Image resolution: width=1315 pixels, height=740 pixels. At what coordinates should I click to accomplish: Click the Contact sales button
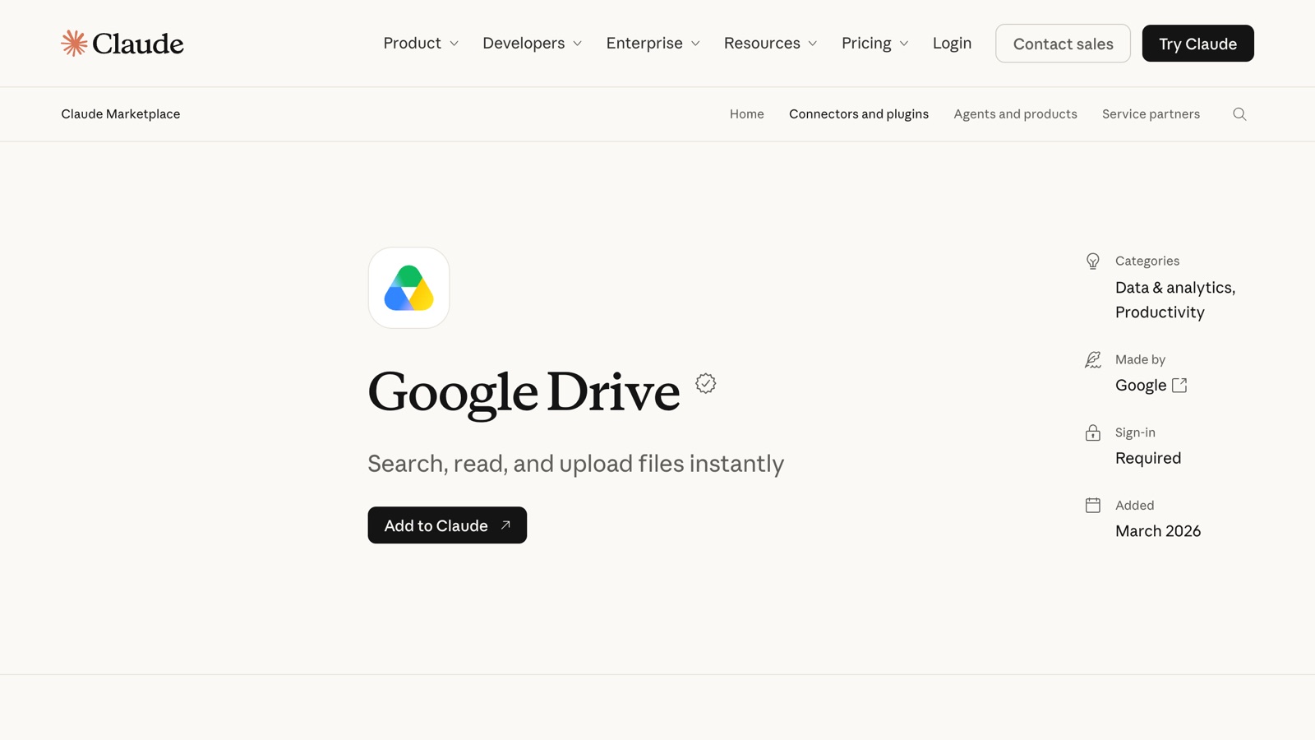pos(1063,44)
